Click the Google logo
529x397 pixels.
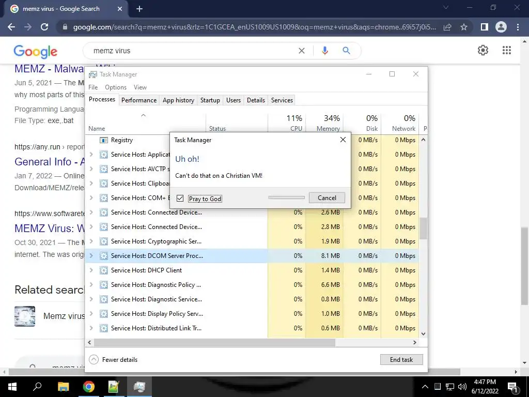[x=36, y=52]
